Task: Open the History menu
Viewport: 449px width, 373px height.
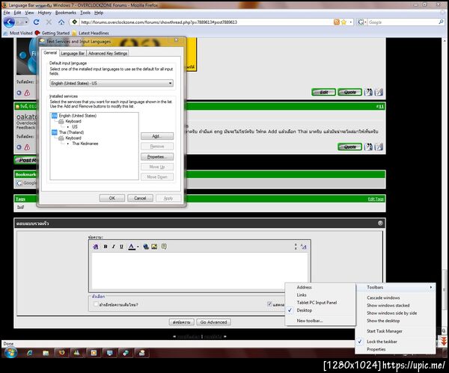Action: click(x=44, y=13)
